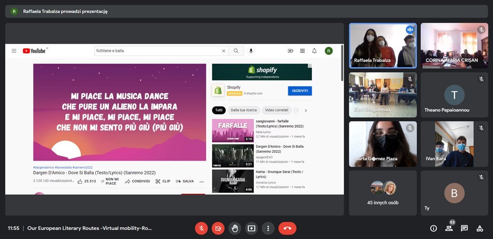
Task: Toggle the microphone button in Meet controls
Action: click(202, 228)
